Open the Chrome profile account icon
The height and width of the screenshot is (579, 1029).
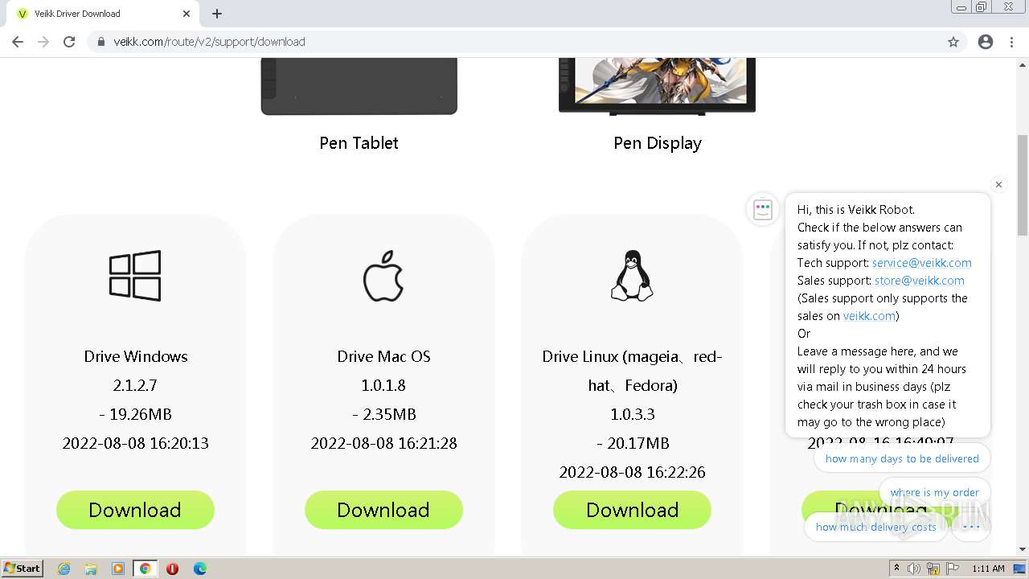(986, 42)
